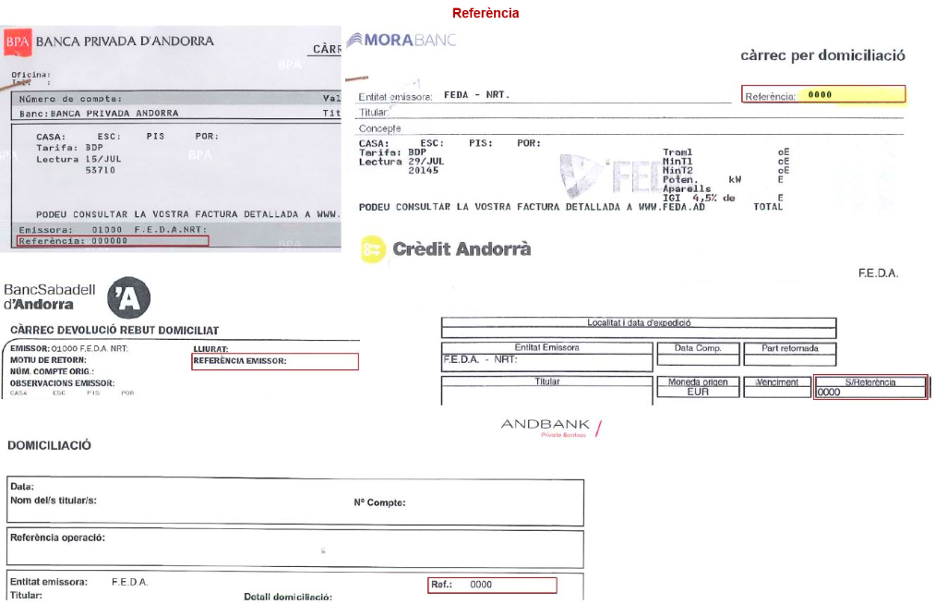Open the WWW.FEDA.AD link in MoraBanc receipt
The width and height of the screenshot is (935, 604).
671,207
